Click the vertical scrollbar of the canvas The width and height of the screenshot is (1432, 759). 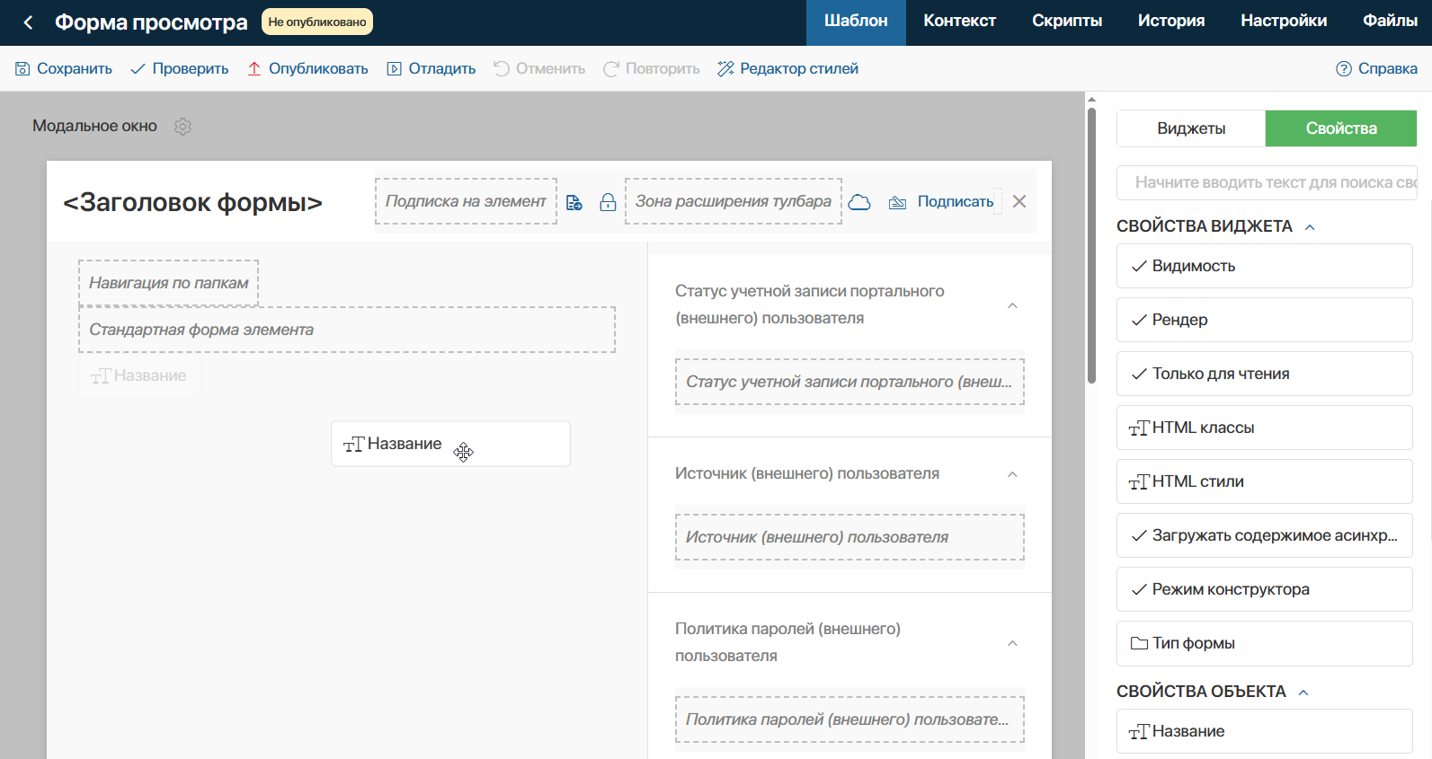click(x=1091, y=245)
